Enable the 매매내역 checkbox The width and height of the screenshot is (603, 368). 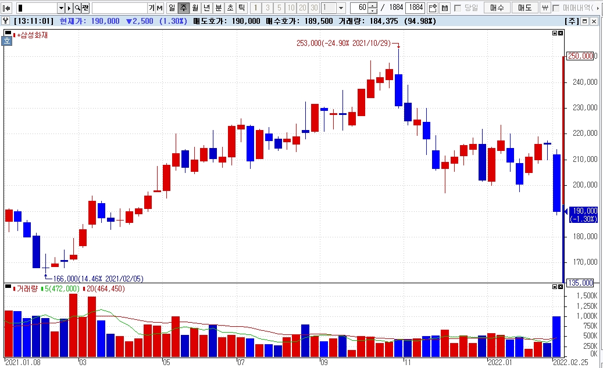[x=556, y=8]
